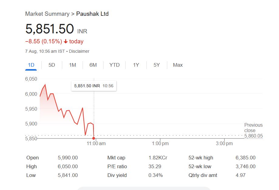Click the Previous close label on chart
Screen dimensions: 279x190
253,128
